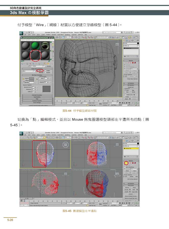Activate Element sub-object selection icon

pyautogui.click(x=135, y=163)
